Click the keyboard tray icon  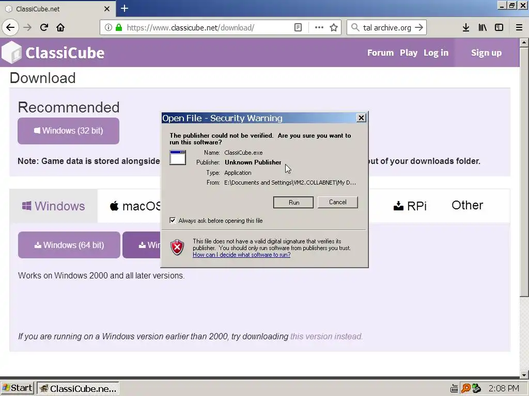[454, 389]
